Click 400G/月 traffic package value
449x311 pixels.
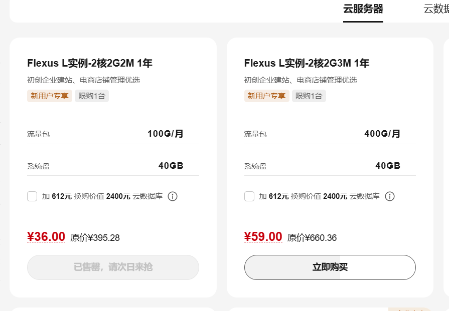382,134
